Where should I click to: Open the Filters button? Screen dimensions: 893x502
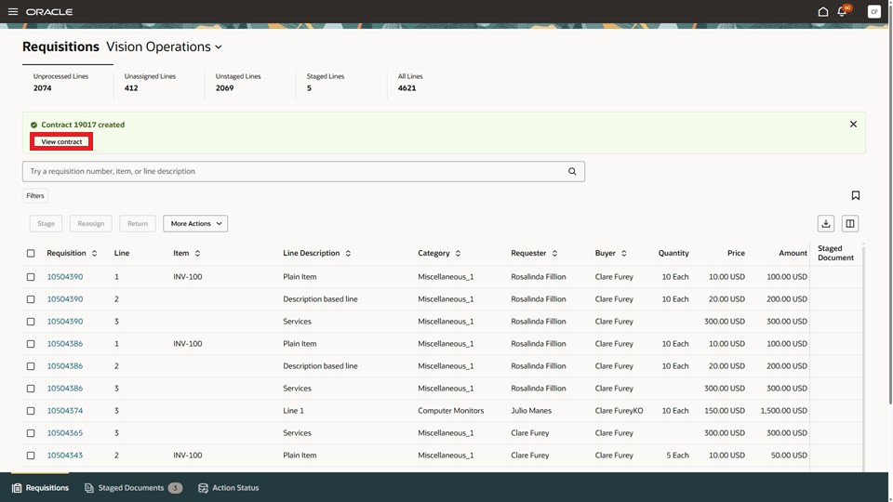[x=34, y=196]
